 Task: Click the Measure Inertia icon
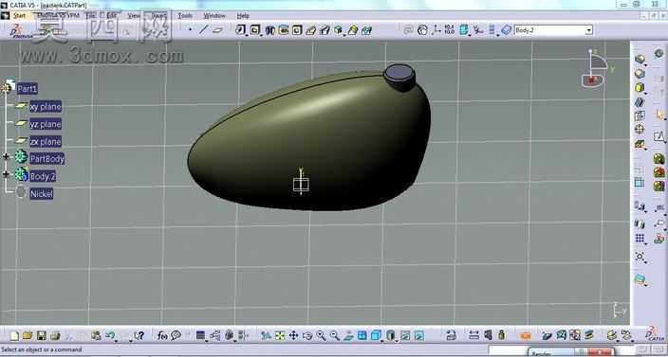coord(501,336)
